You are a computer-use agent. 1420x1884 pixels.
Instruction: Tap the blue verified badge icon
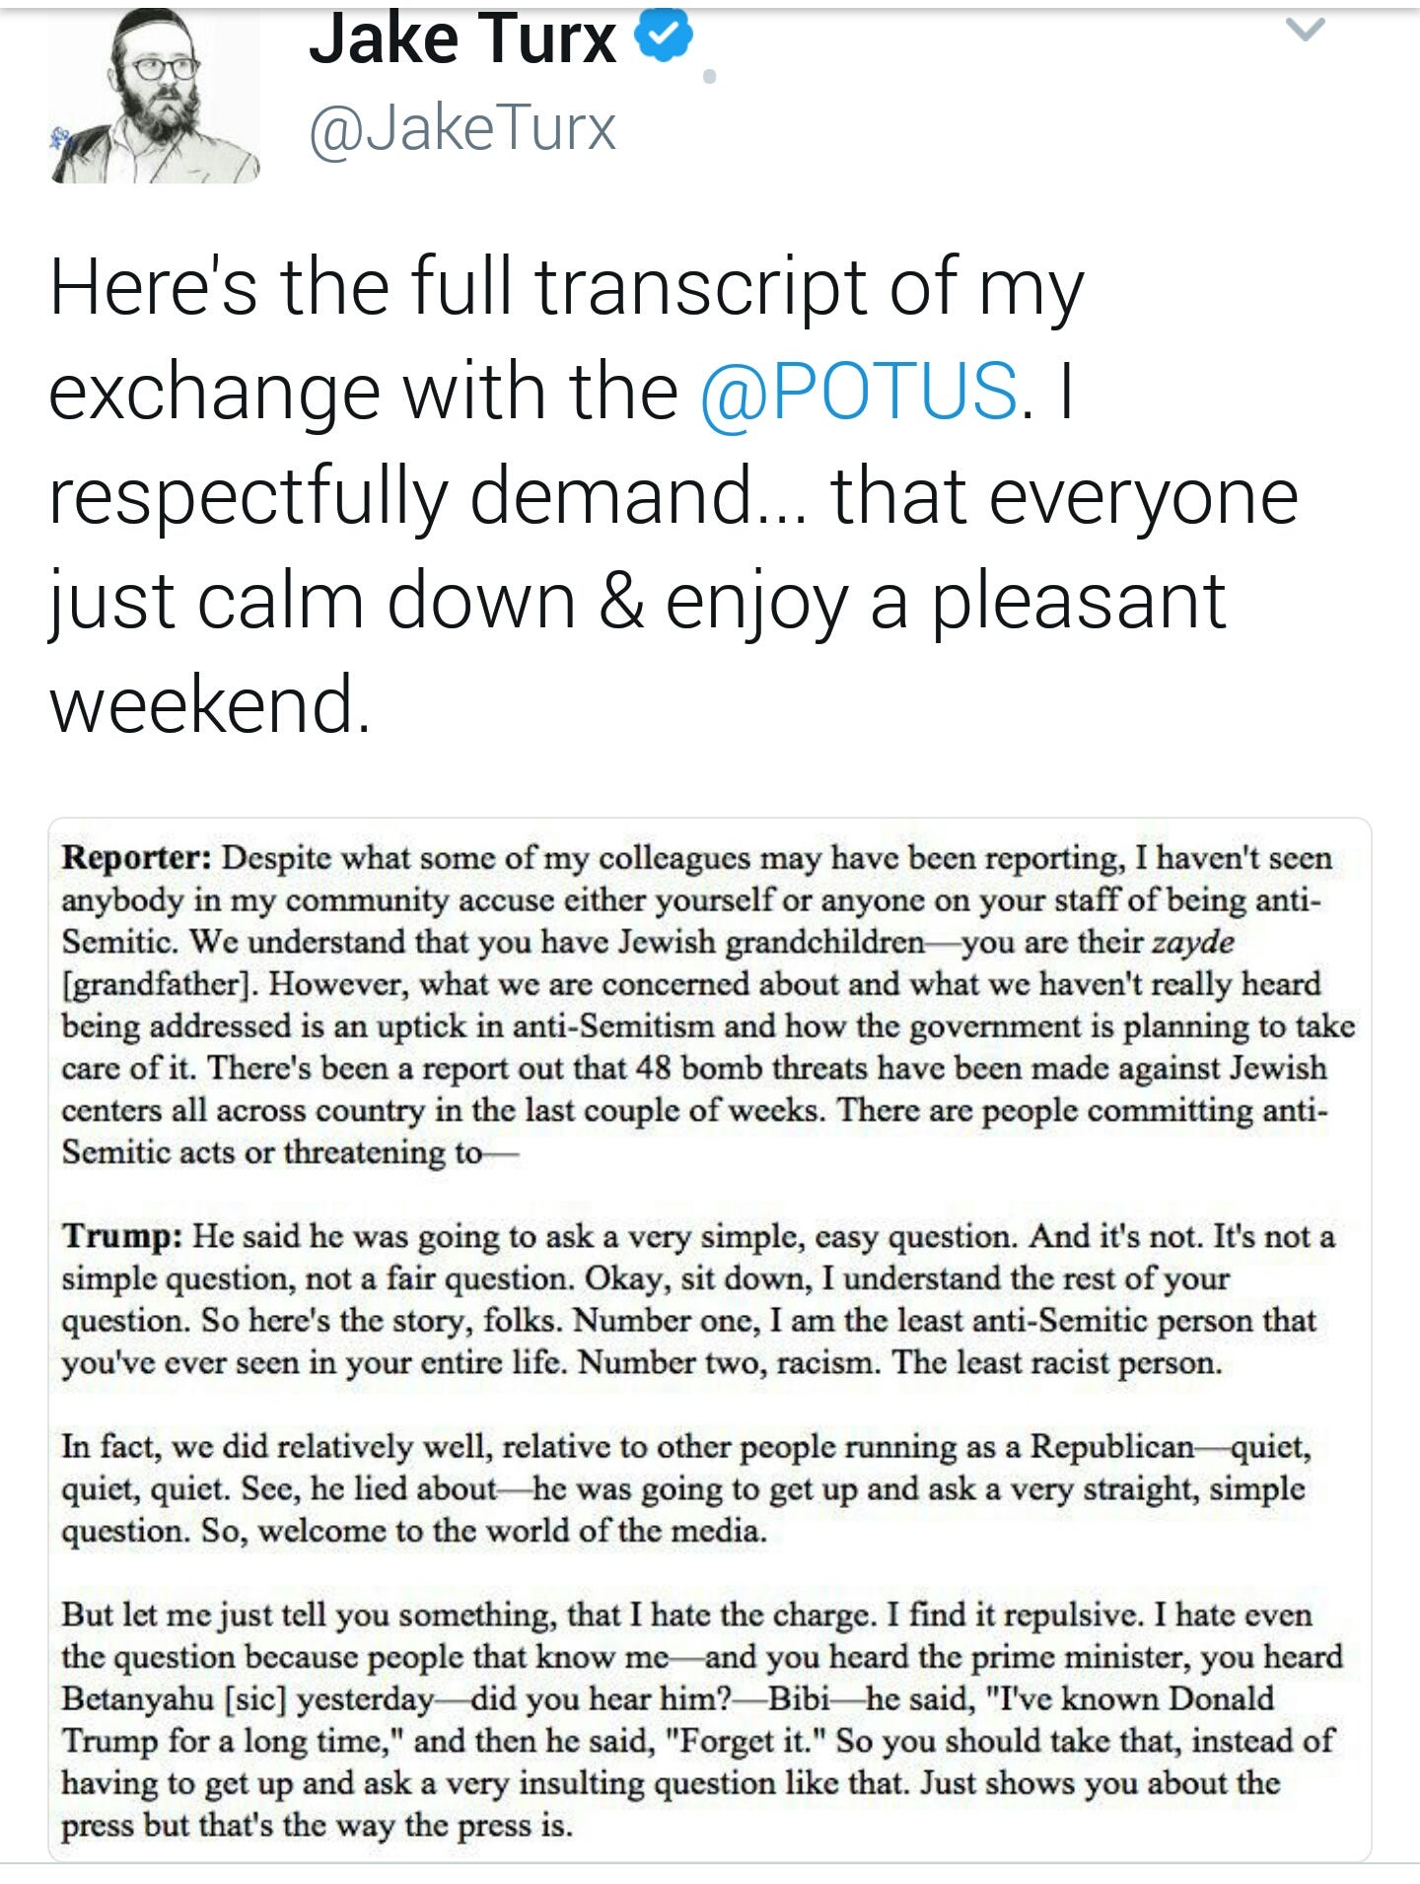coord(664,36)
